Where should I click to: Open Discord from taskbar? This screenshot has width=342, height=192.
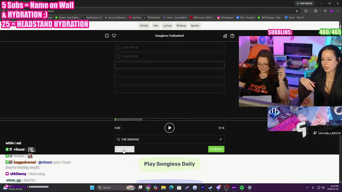tap(218, 187)
